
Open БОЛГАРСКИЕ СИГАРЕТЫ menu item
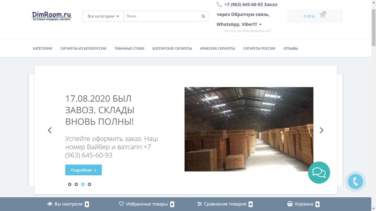[x=172, y=48]
